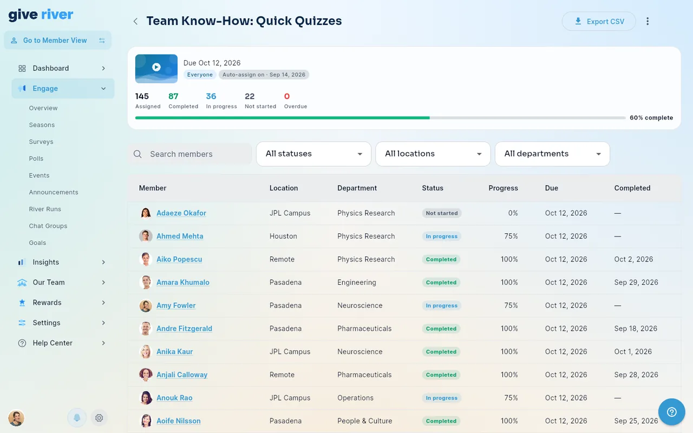This screenshot has width=693, height=433.
Task: Expand the Our Team section chevron
Action: coord(103,283)
